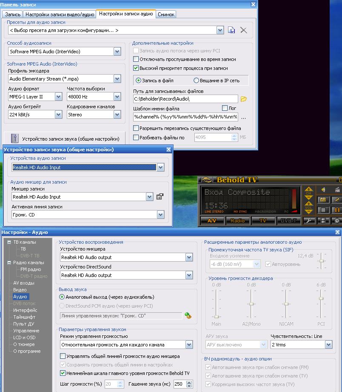Check 'Управлять общей линией громкости аудио микшера'
Image resolution: width=342 pixels, height=392 pixels.
click(x=63, y=356)
